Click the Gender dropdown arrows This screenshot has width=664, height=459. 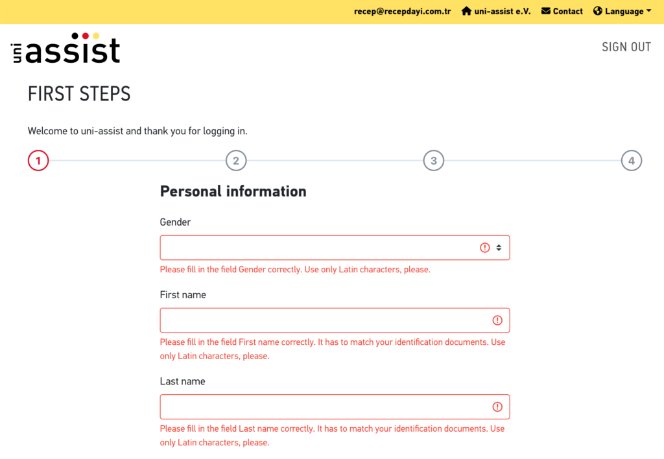point(499,248)
